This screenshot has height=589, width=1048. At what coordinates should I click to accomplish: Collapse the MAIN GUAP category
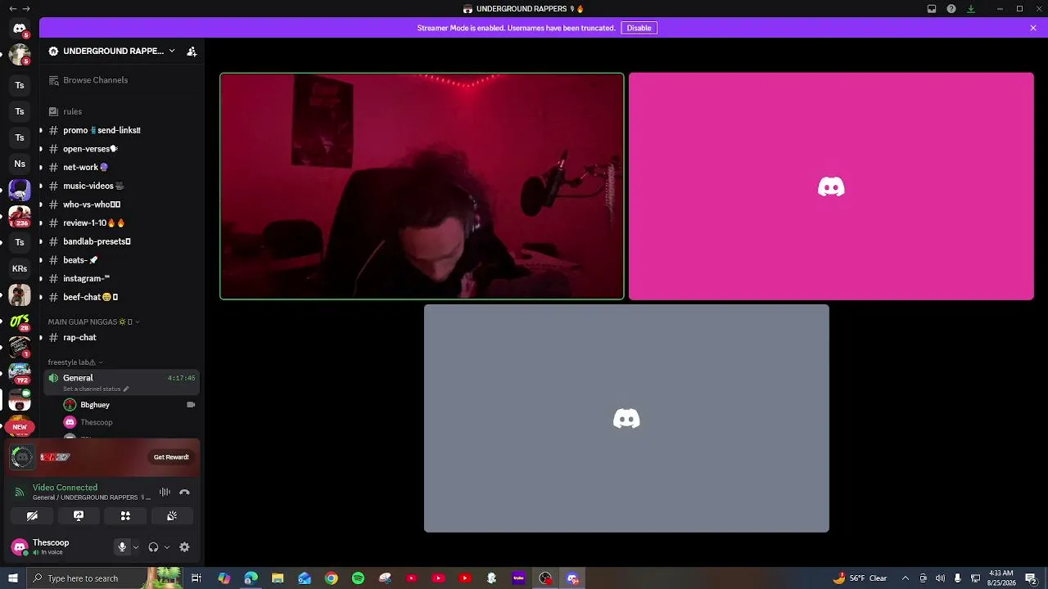[x=93, y=321]
